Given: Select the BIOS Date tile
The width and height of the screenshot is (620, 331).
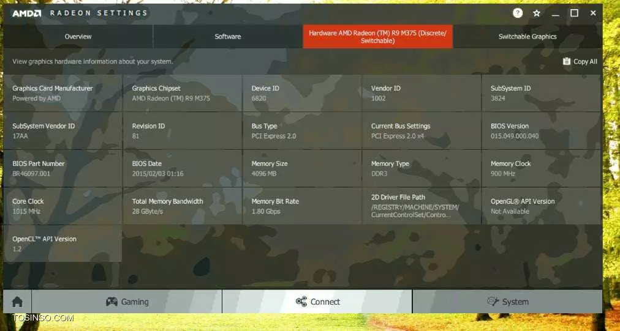Looking at the screenshot, I should coord(183,168).
